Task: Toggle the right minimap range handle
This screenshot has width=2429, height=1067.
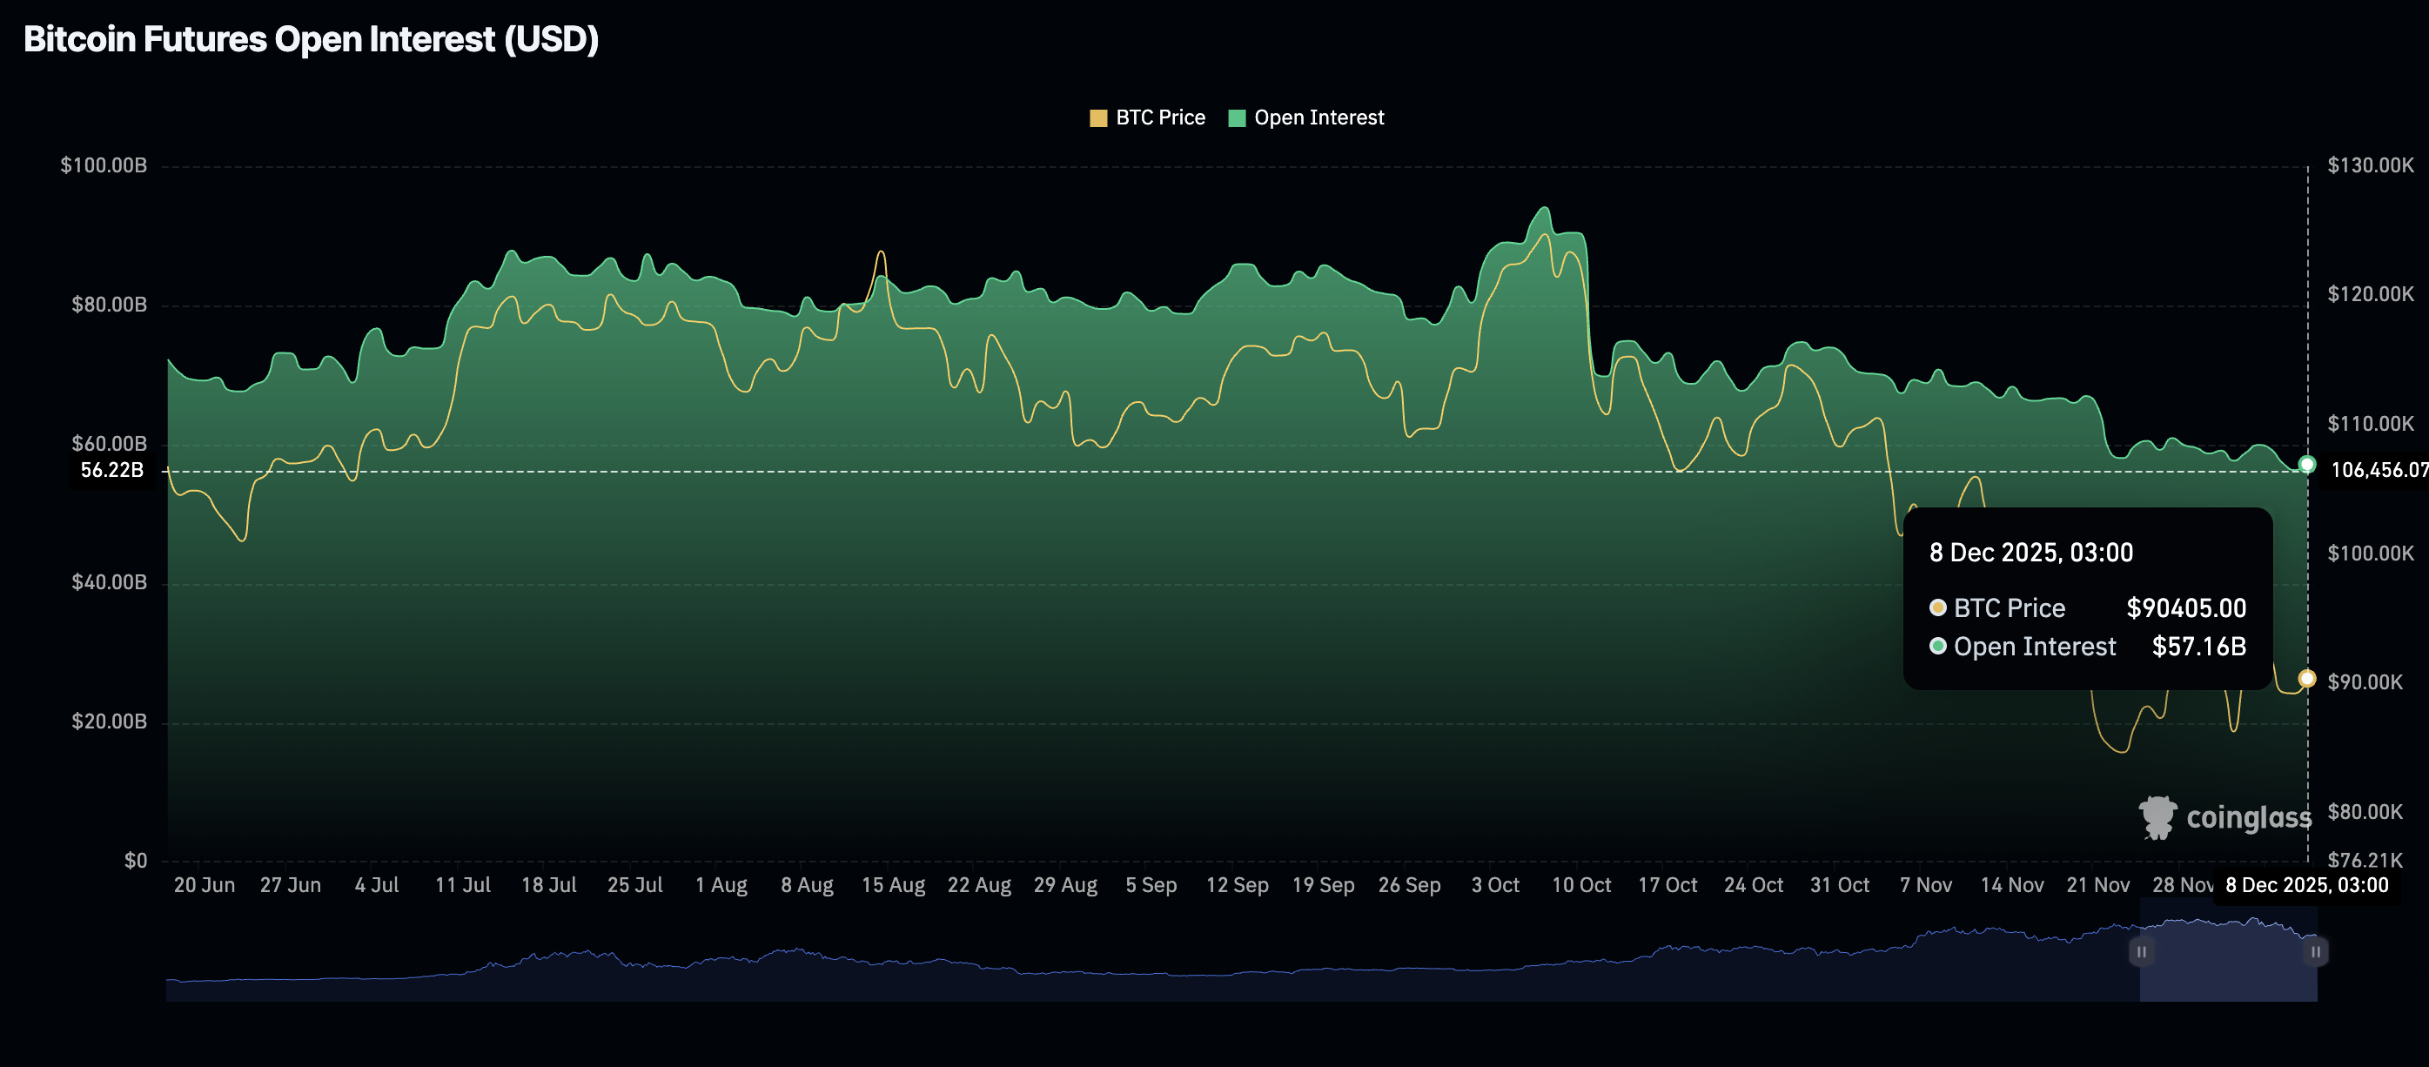Action: pos(2317,953)
